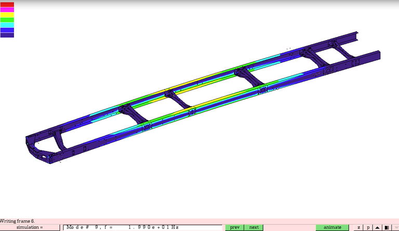The image size is (399, 231).
Task: Click the z button in bottom toolbar
Action: pos(358,227)
